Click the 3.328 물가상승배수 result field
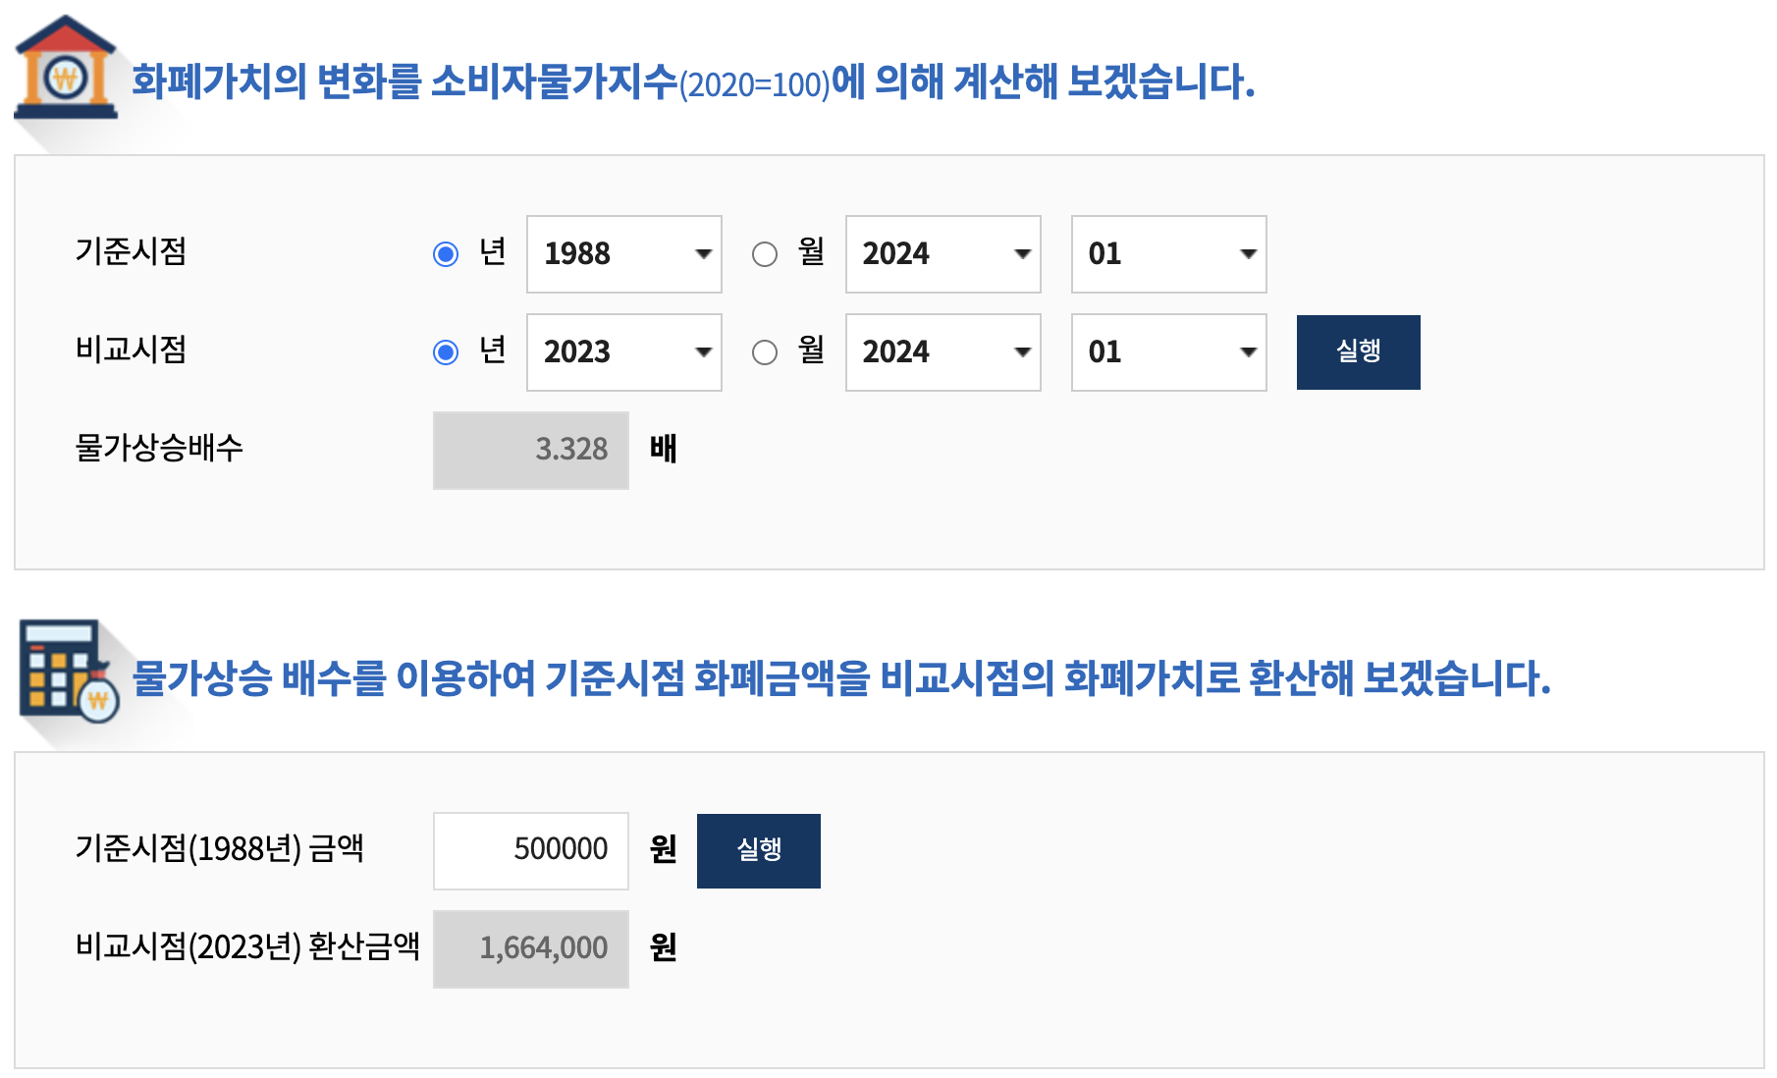 [530, 450]
